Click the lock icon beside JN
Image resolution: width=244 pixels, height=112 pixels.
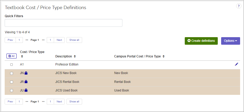(26, 73)
